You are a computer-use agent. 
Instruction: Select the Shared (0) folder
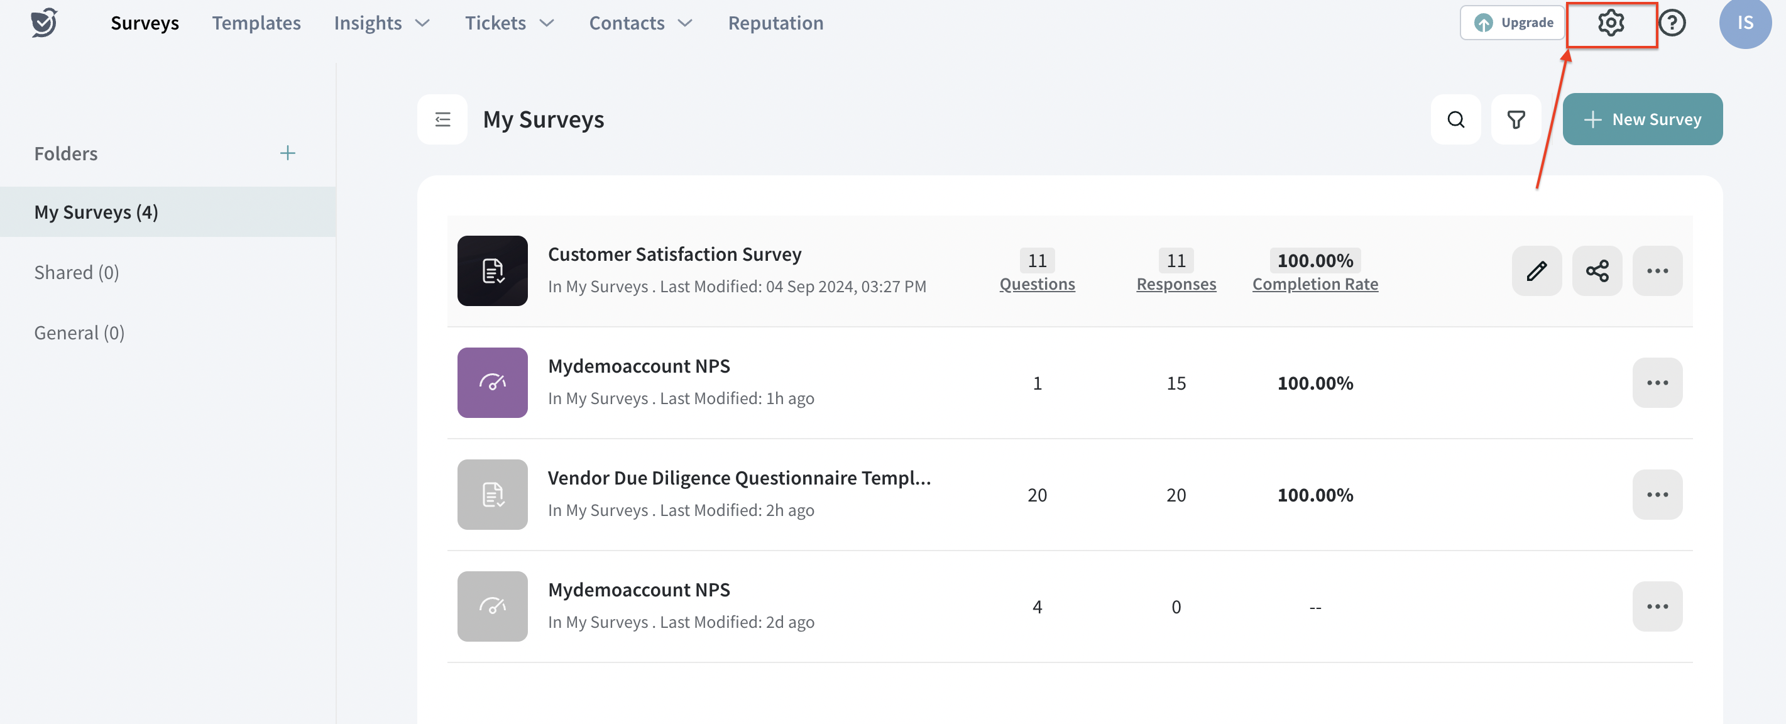coord(77,273)
